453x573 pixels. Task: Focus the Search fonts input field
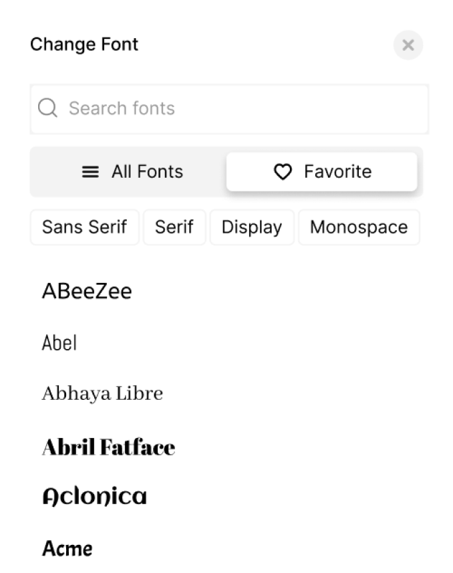(x=241, y=108)
